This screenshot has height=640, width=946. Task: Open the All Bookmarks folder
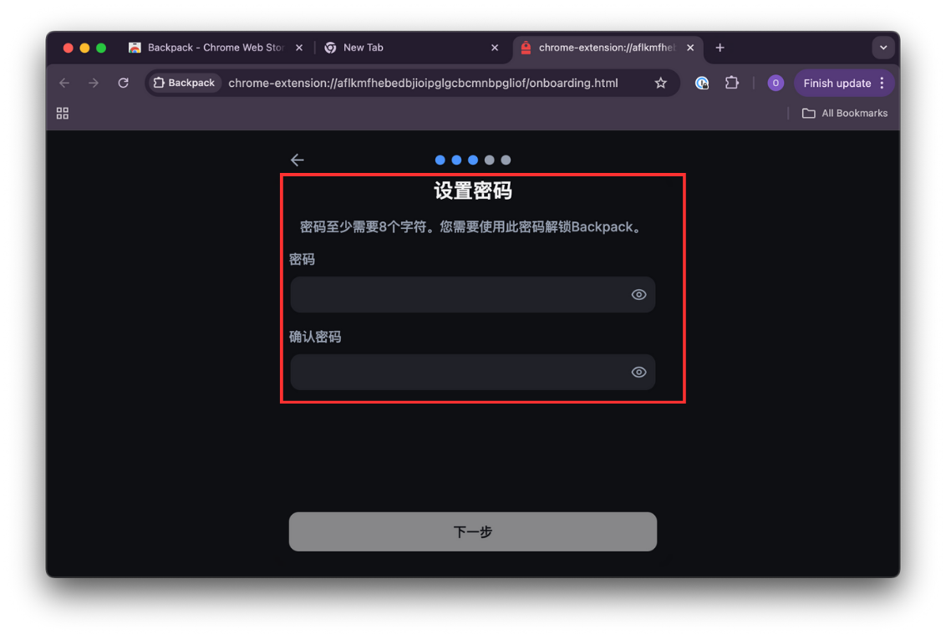(x=845, y=114)
